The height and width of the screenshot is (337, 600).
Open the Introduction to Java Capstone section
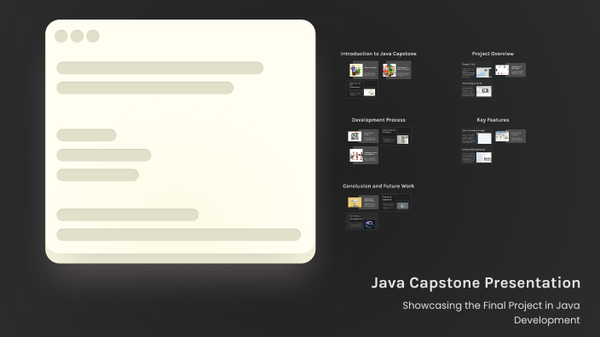(x=378, y=54)
